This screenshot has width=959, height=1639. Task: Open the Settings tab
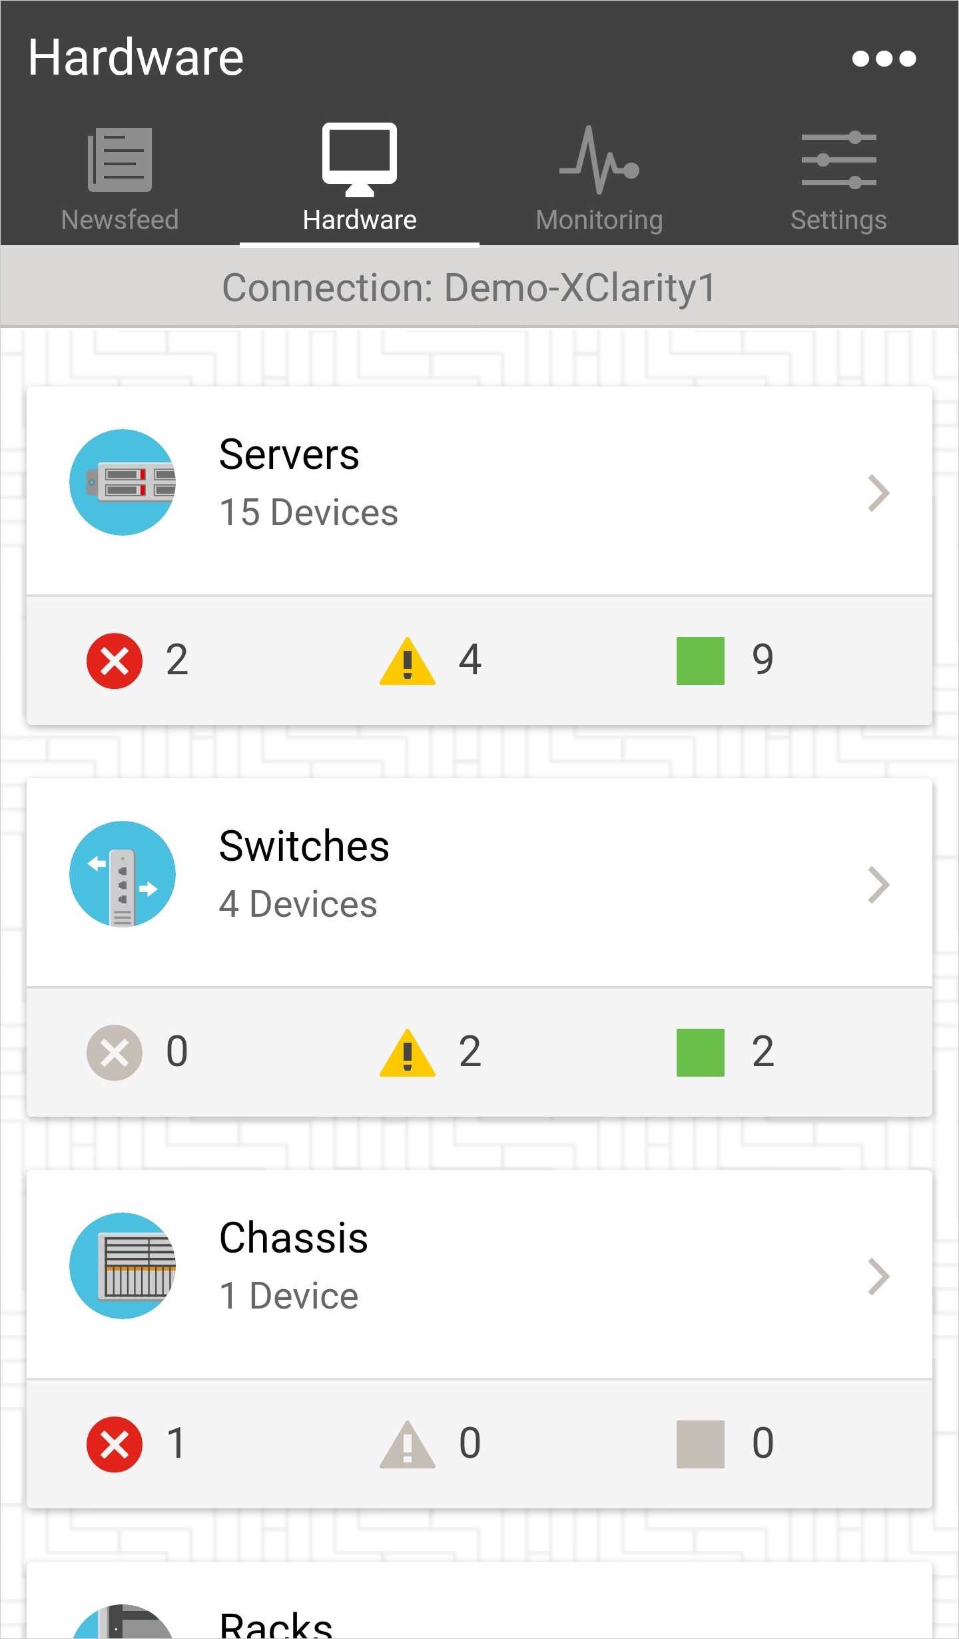(838, 180)
